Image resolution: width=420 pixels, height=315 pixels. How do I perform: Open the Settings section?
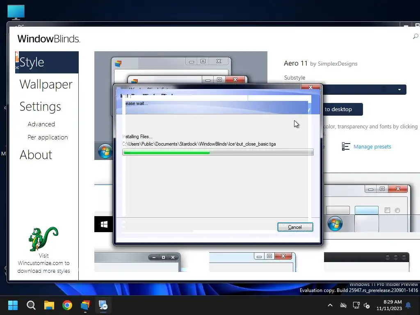pos(40,106)
